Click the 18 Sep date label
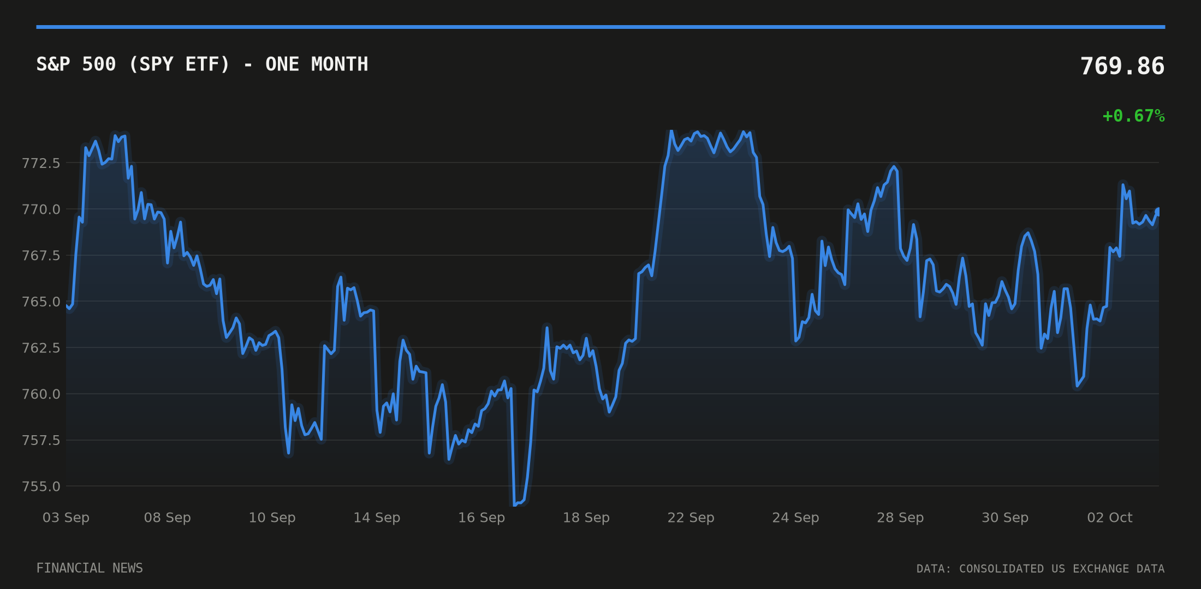Image resolution: width=1201 pixels, height=589 pixels. (586, 518)
